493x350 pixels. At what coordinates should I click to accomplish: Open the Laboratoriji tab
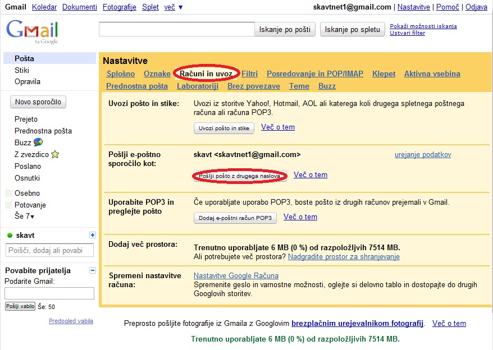198,86
